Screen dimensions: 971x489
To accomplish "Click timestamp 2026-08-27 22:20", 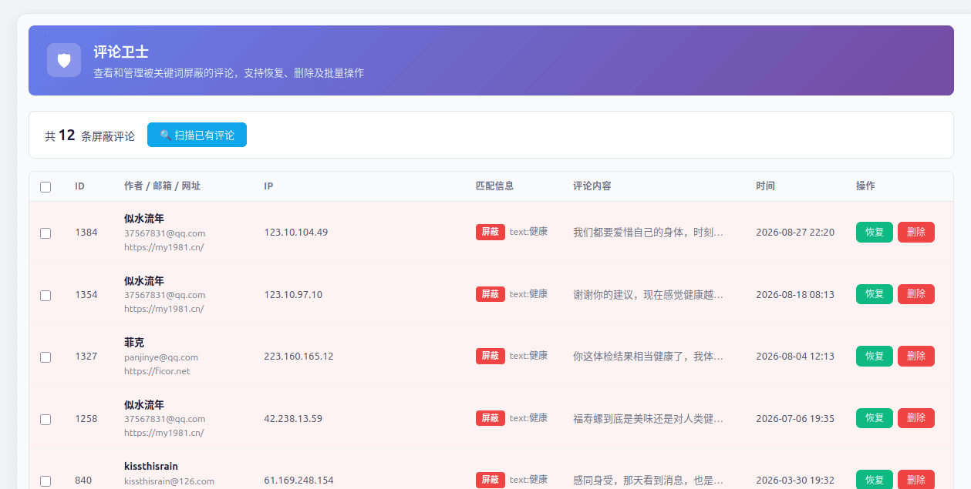I will [x=795, y=233].
